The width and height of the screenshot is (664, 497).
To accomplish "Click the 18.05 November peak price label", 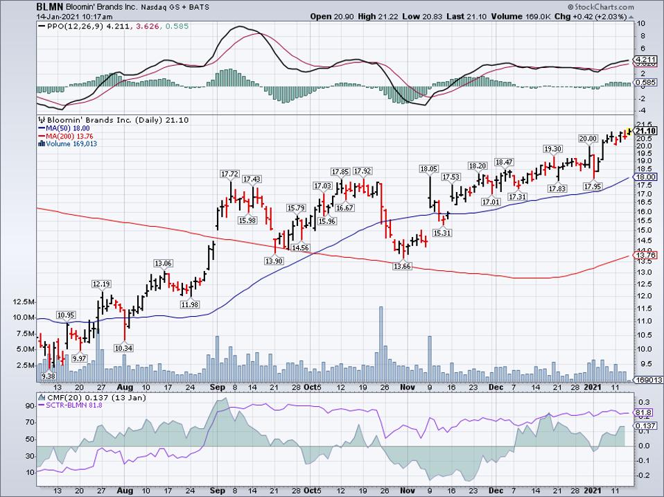I will click(x=428, y=169).
